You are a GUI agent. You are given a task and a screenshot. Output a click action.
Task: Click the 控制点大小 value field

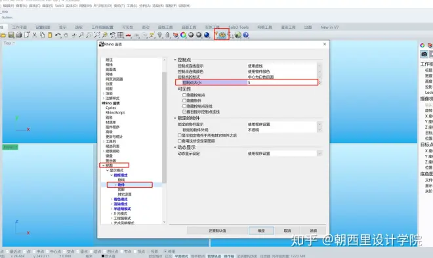pyautogui.click(x=282, y=82)
